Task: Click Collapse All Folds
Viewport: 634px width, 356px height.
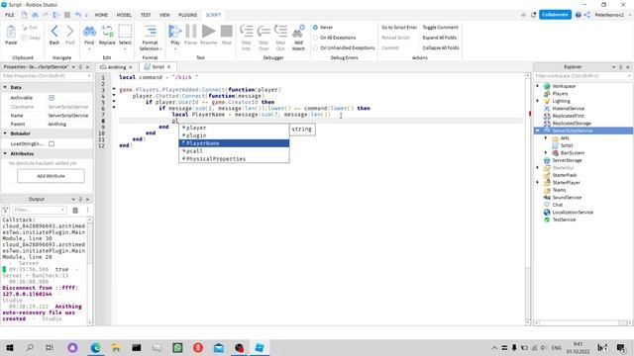Action: click(x=441, y=47)
